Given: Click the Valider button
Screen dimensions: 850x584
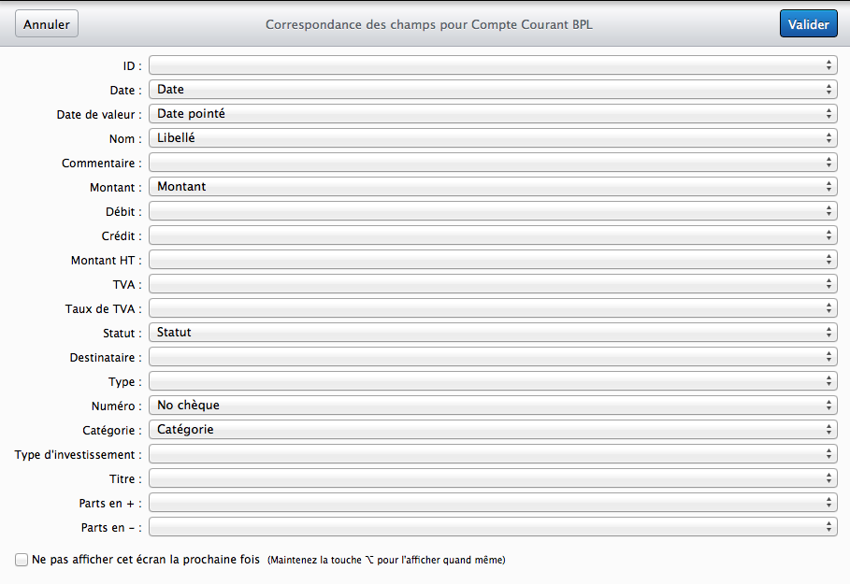Looking at the screenshot, I should coord(808,24).
